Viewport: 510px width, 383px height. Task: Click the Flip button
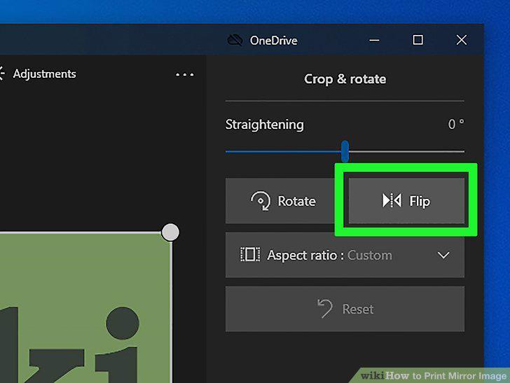click(406, 201)
